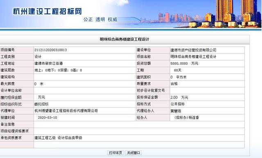Click the 备注信息 label
This screenshot has height=158, width=262.
pyautogui.click(x=7, y=125)
